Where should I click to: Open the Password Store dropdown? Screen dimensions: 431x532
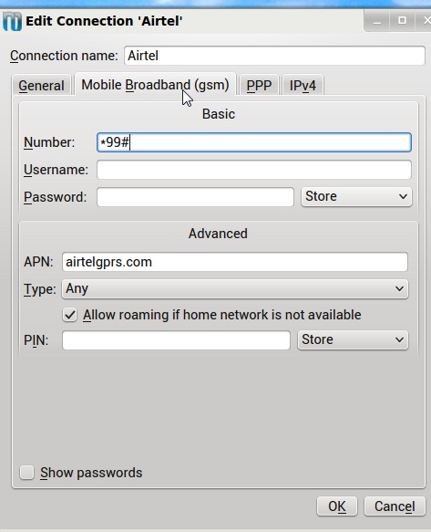click(x=356, y=196)
